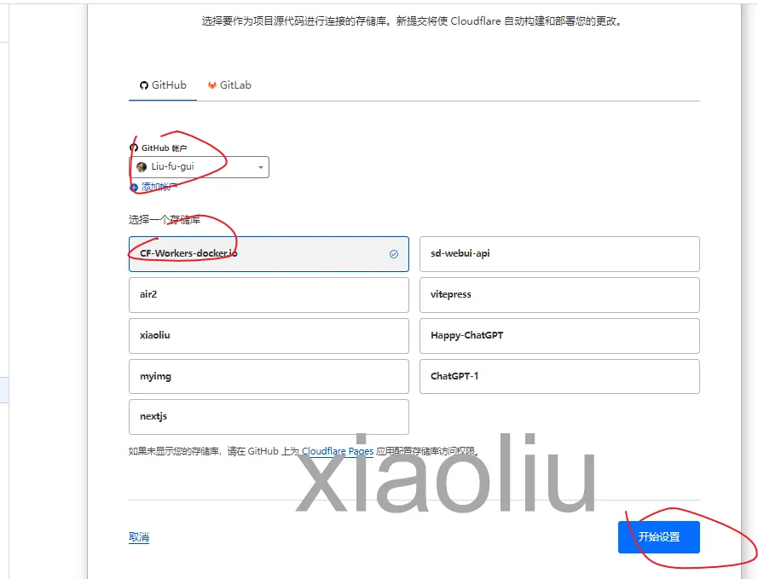This screenshot has width=758, height=579.
Task: Click the GitHub octocat icon in tab
Action: point(143,85)
